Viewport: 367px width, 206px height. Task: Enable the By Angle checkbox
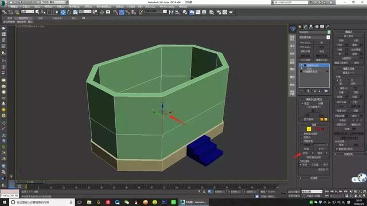coord(302,145)
